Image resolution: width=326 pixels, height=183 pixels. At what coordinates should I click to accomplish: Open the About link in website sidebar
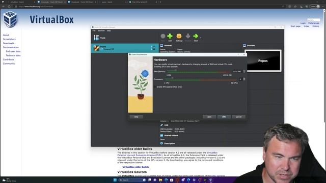click(6, 35)
